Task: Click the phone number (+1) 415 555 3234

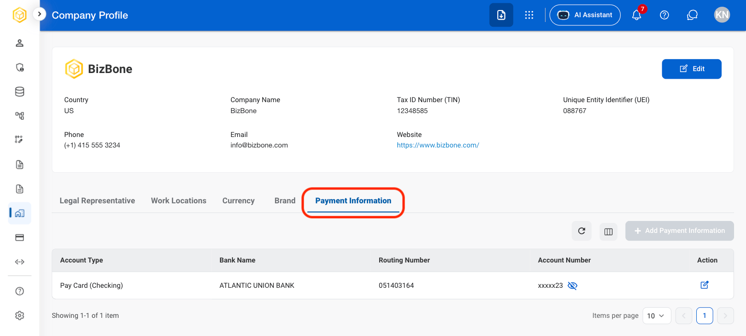Action: pyautogui.click(x=92, y=145)
